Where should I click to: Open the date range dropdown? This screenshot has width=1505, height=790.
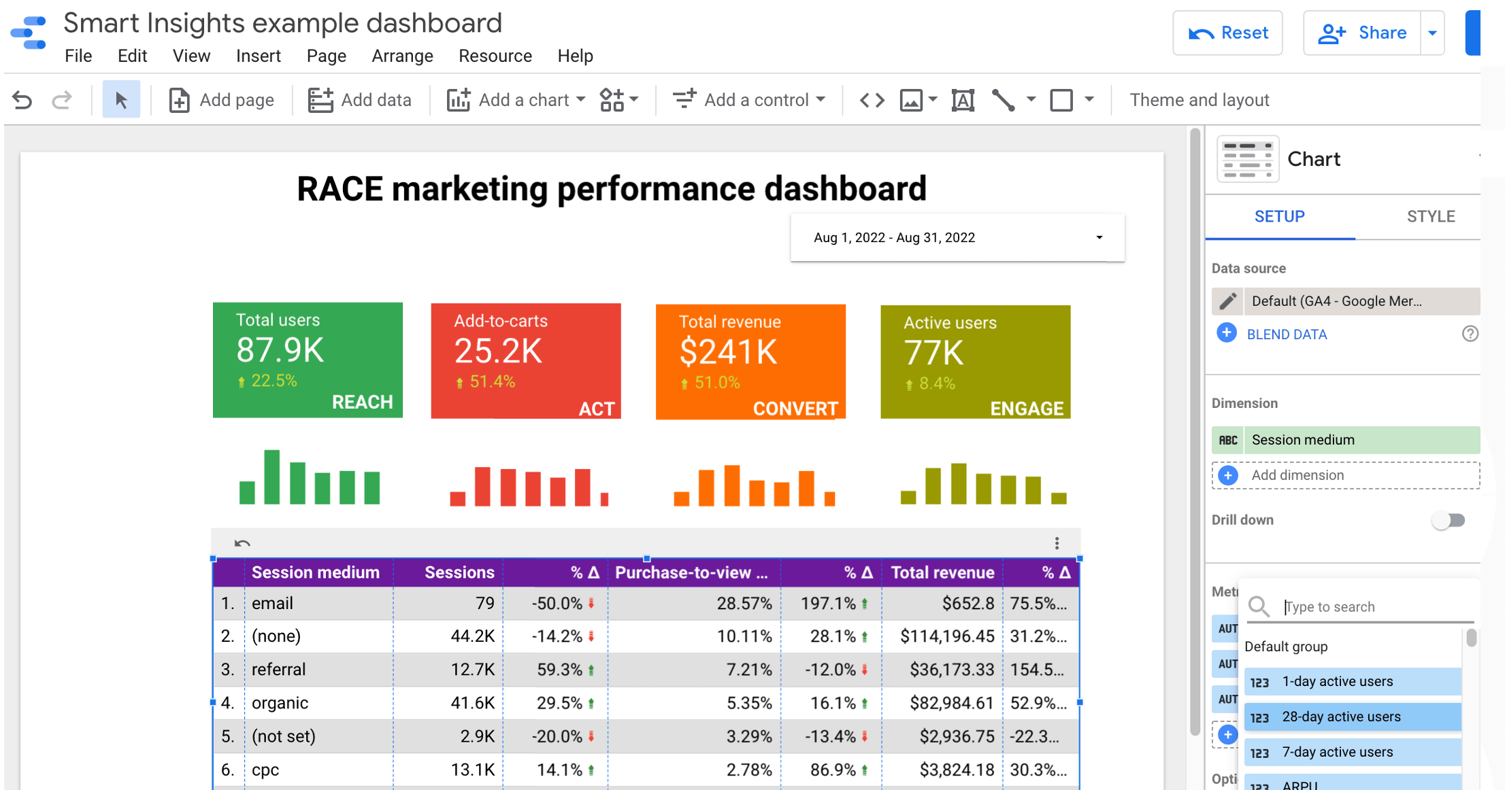point(1099,237)
